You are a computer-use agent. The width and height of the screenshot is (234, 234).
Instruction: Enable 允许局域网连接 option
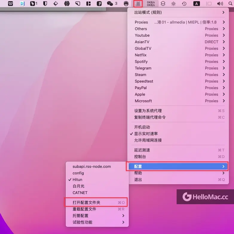pos(178,140)
